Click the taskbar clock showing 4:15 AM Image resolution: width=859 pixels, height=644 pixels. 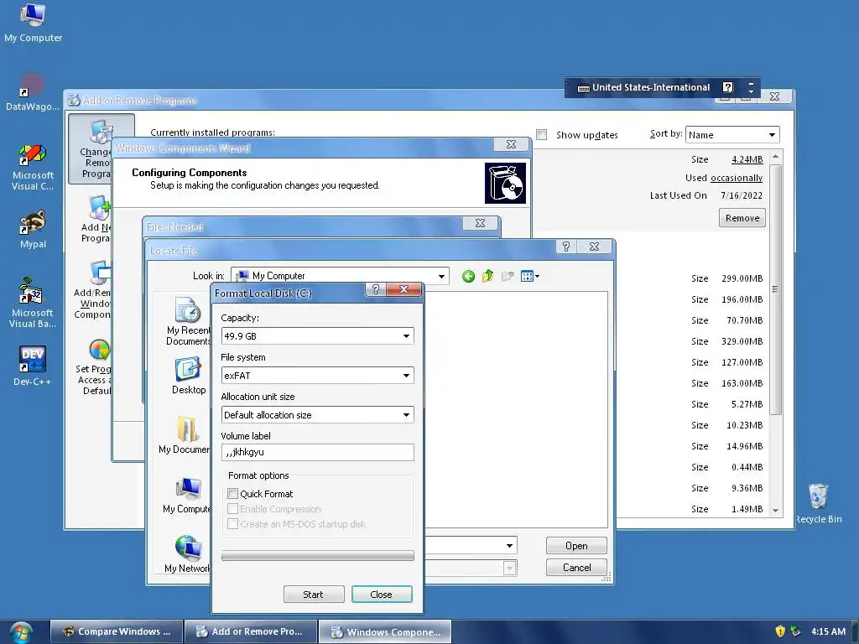[828, 631]
